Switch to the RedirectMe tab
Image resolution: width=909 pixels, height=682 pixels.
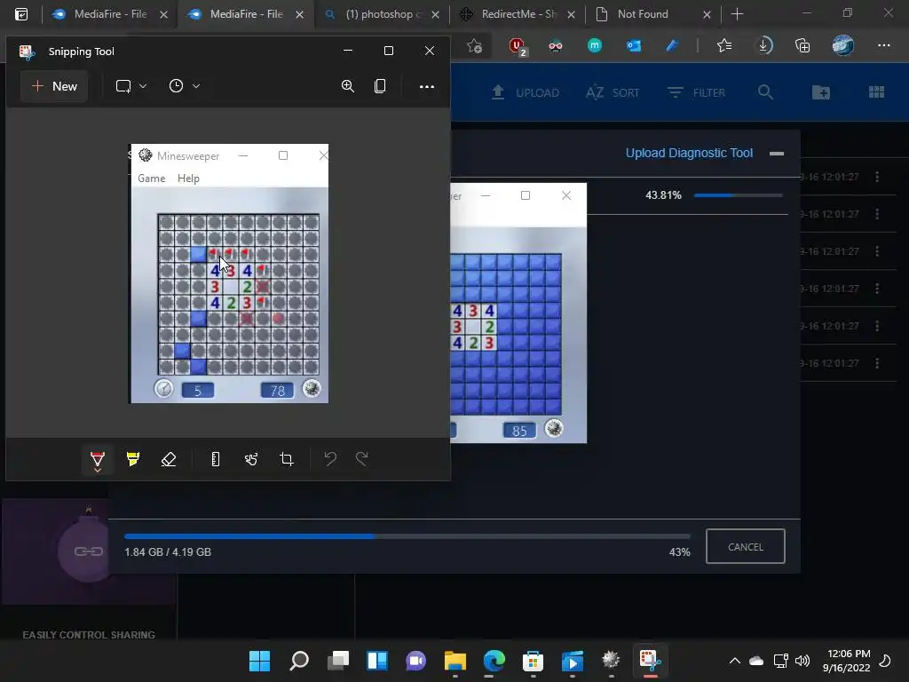518,14
